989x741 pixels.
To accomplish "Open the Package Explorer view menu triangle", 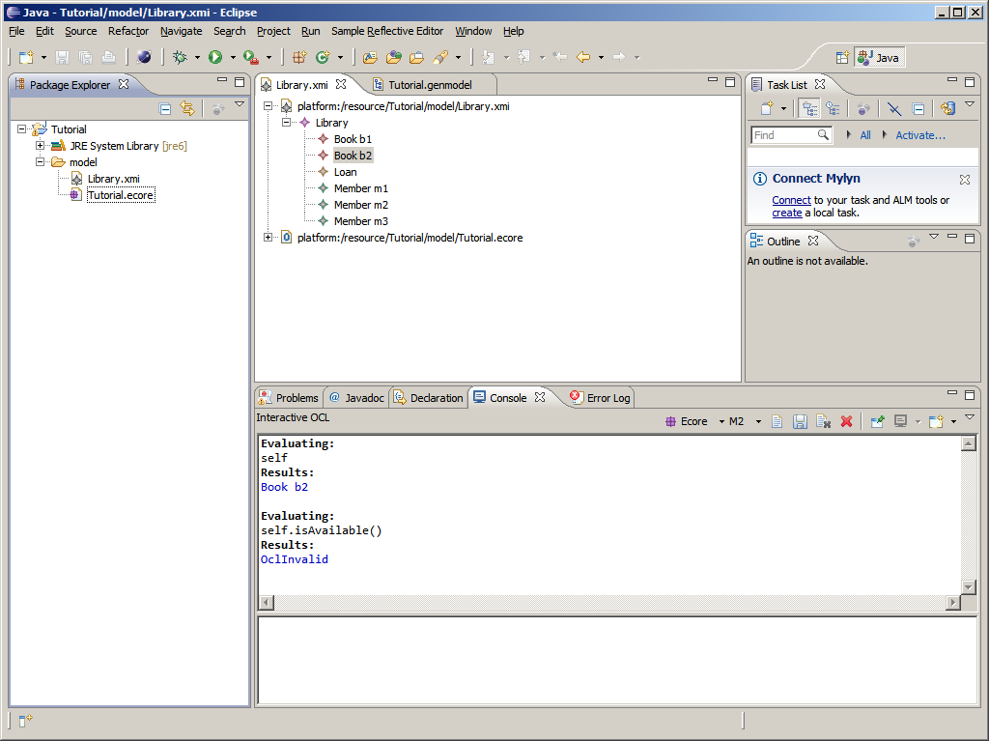I will coord(240,104).
